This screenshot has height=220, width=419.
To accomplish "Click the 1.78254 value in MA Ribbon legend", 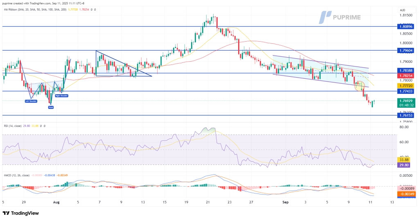I will click(x=84, y=10).
